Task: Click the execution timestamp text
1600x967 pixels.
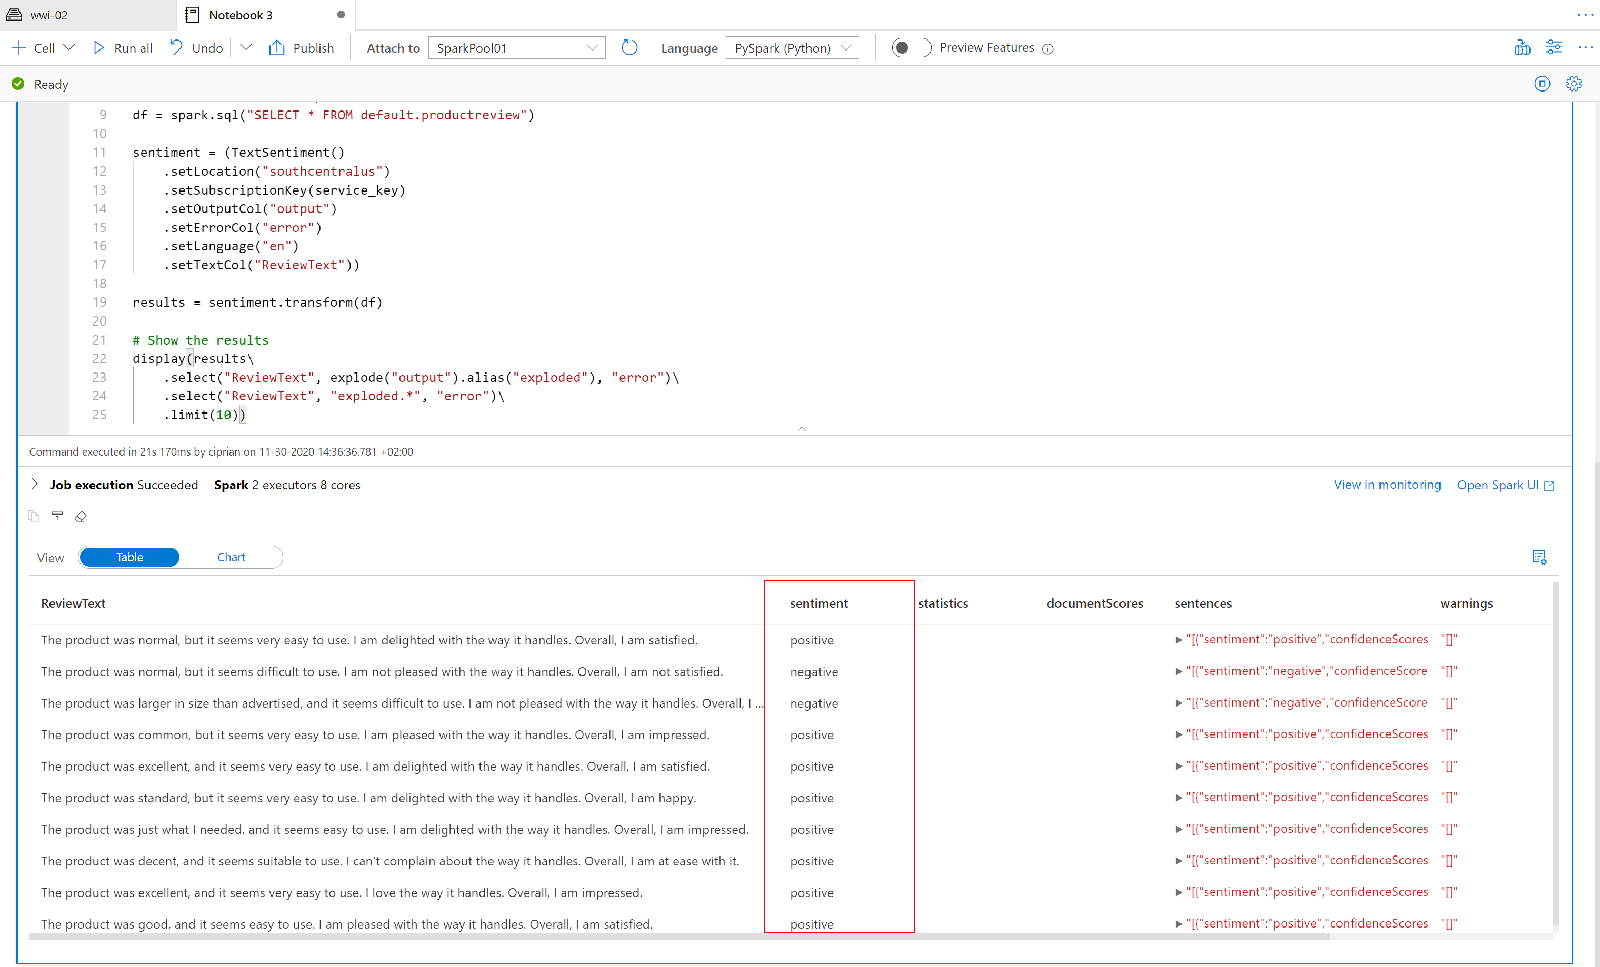Action: tap(221, 451)
